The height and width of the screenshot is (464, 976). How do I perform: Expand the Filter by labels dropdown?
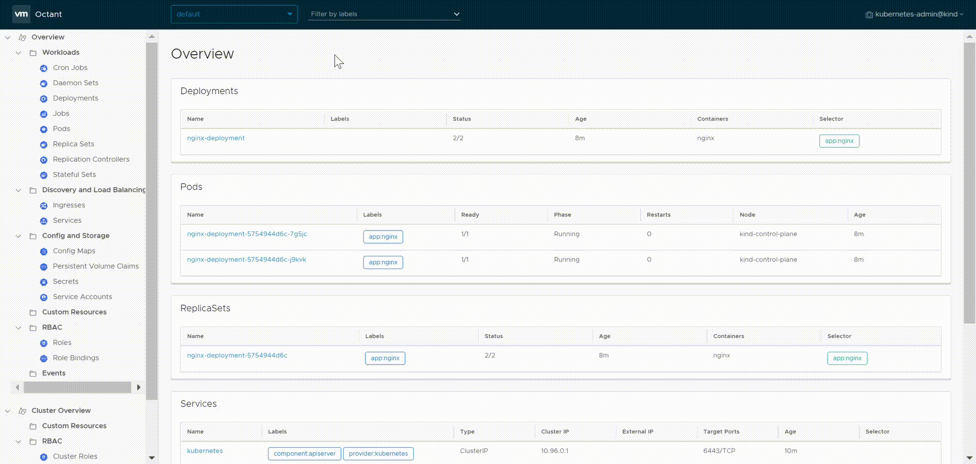coord(384,14)
